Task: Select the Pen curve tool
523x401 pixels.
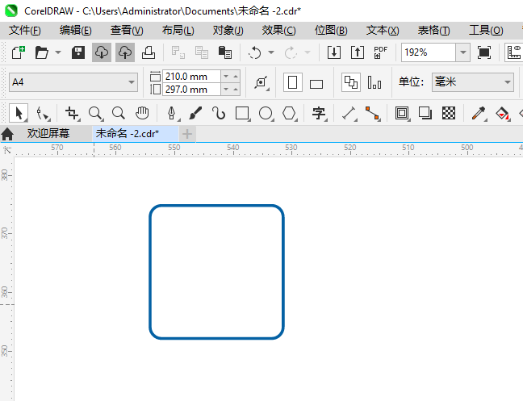Action: coord(172,113)
